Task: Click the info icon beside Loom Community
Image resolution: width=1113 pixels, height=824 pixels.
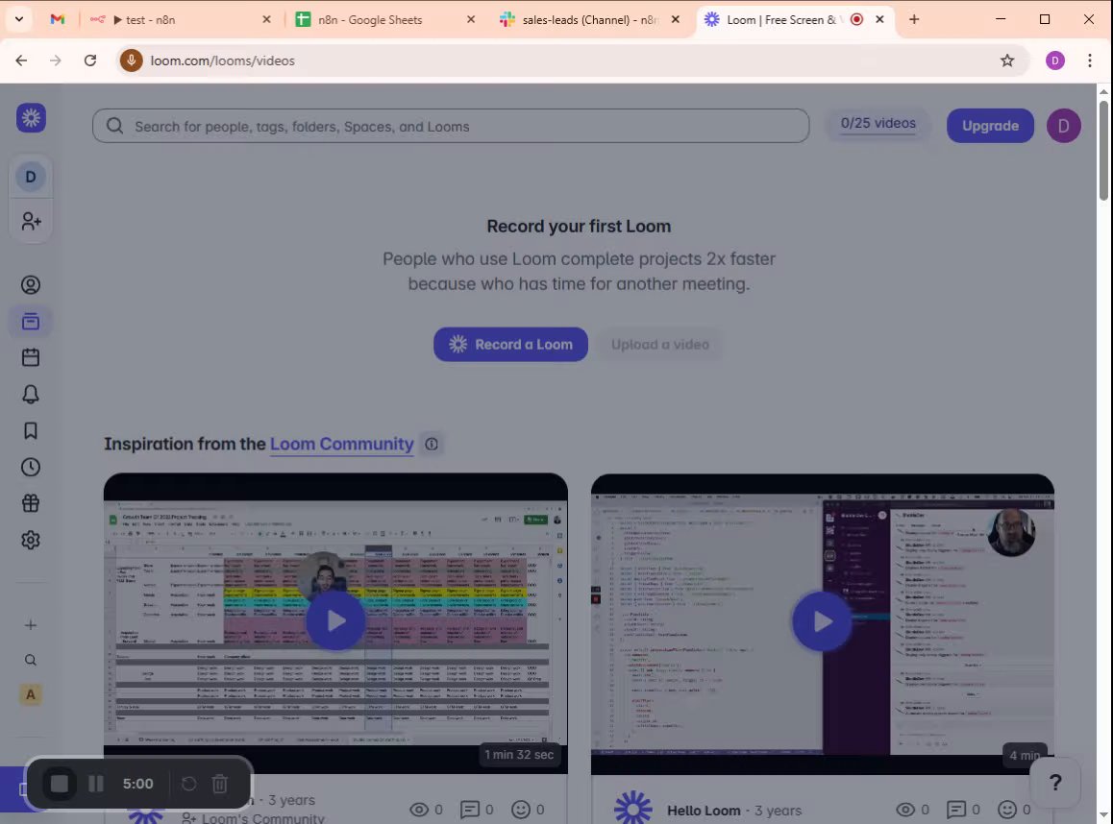Action: (432, 444)
